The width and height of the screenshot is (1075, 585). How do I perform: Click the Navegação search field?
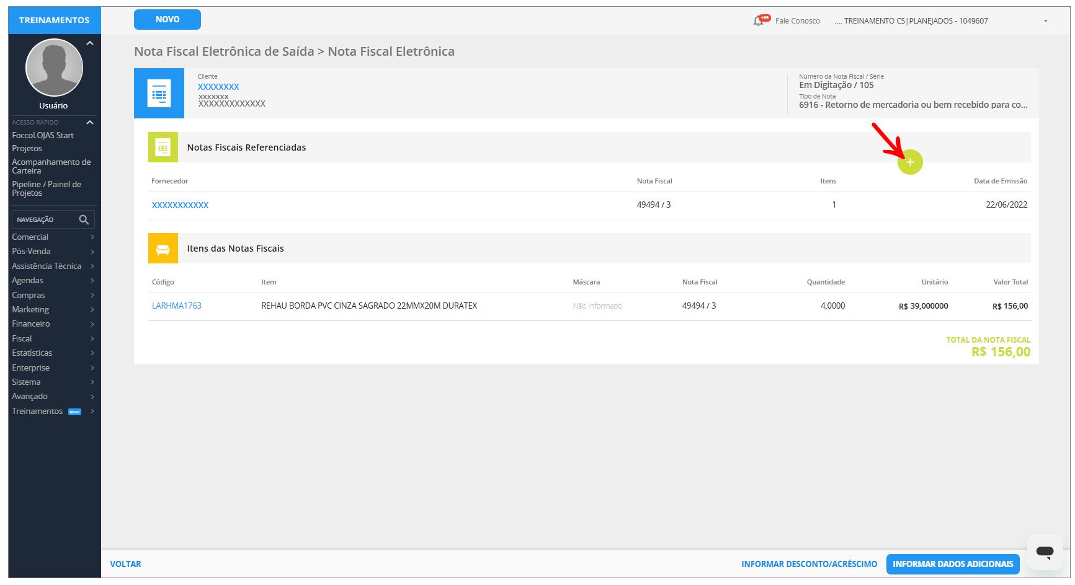45,219
